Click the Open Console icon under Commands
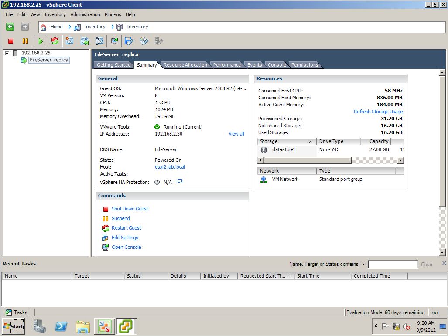The height and width of the screenshot is (336, 448). point(105,247)
